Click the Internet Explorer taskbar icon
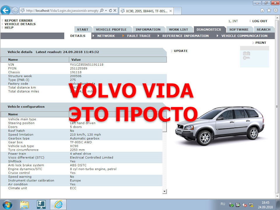This screenshot has width=280, height=210. click(58, 204)
